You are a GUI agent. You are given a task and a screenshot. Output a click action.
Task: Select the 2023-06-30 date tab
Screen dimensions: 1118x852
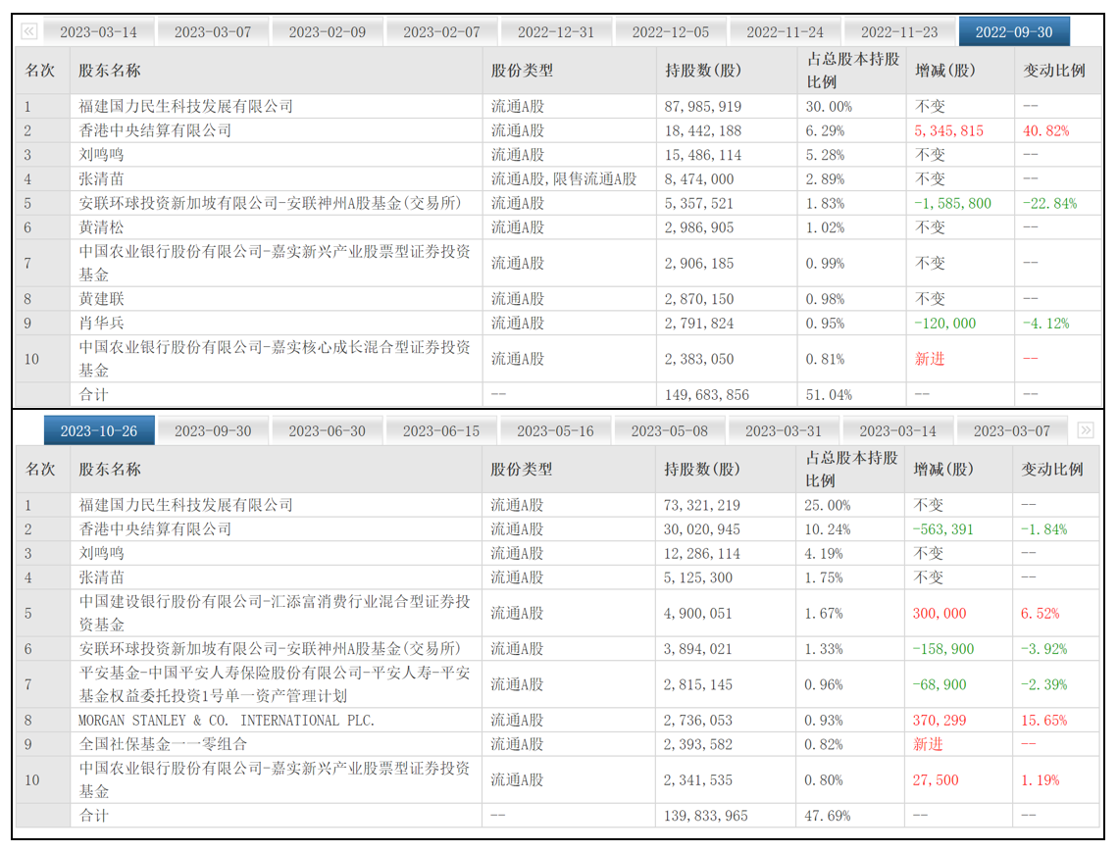[x=327, y=430]
